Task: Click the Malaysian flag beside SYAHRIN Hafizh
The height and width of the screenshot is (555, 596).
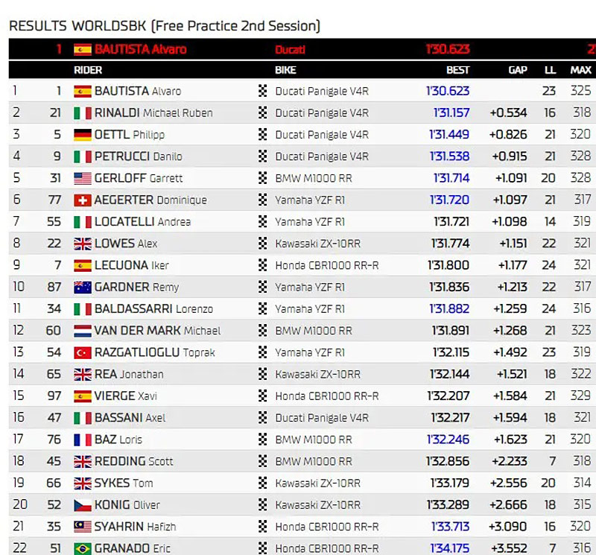Action: pyautogui.click(x=83, y=527)
